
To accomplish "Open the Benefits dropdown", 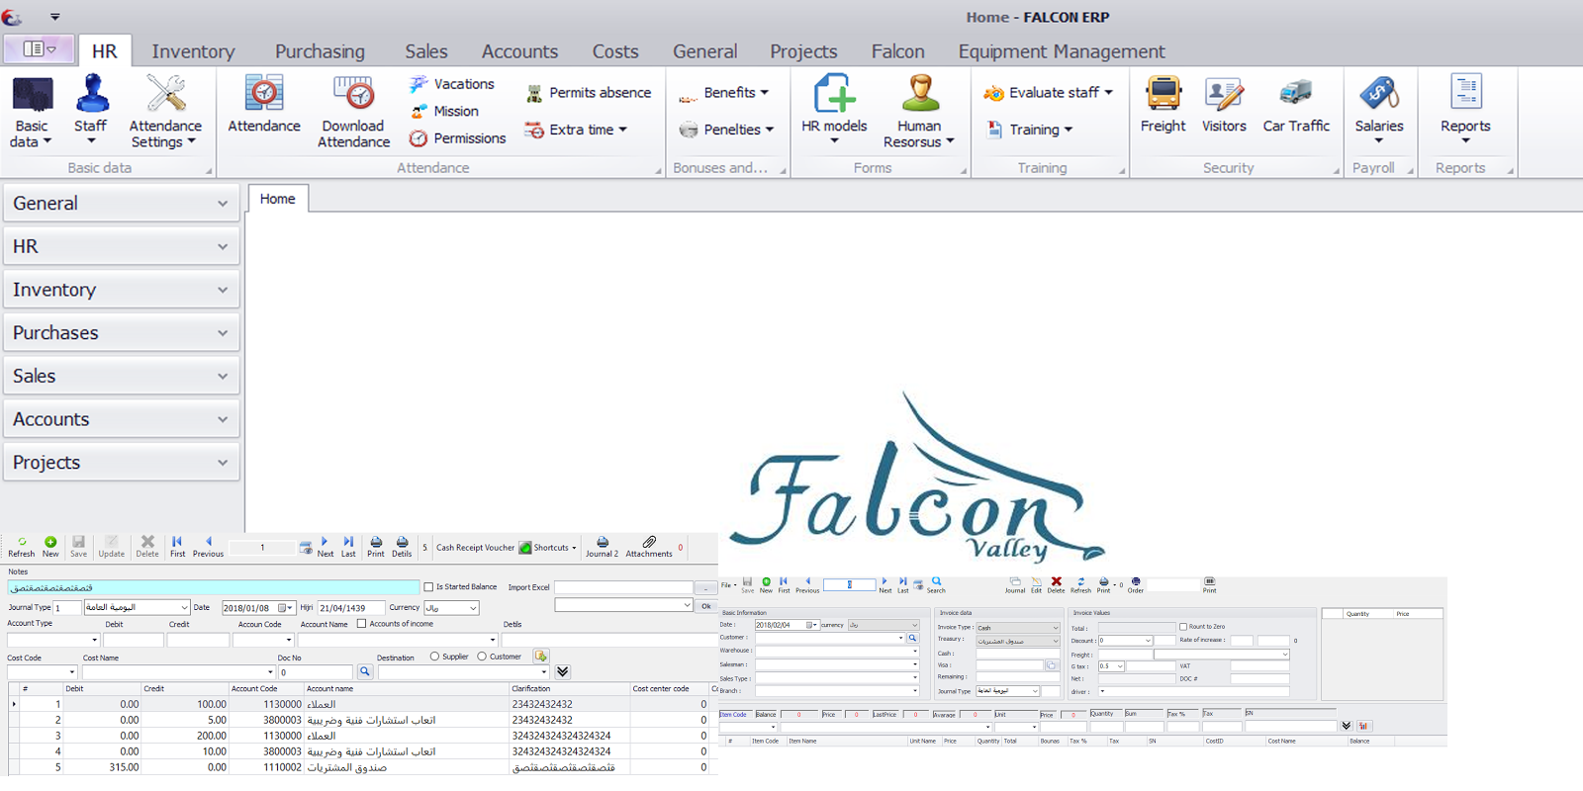I will point(724,93).
